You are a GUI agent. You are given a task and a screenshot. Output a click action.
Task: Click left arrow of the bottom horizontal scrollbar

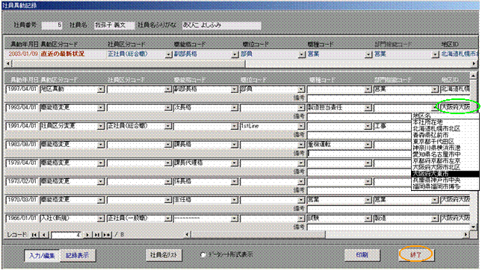pyautogui.click(x=188, y=235)
